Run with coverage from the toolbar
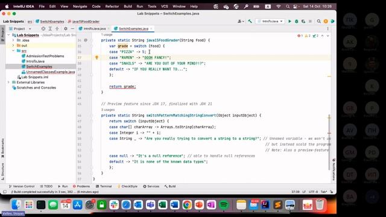386x217 pixels. (x=303, y=22)
